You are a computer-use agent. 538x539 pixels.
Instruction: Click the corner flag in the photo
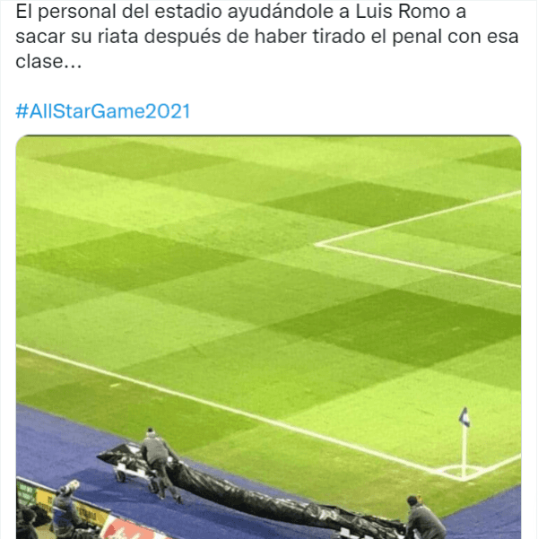pos(464,443)
